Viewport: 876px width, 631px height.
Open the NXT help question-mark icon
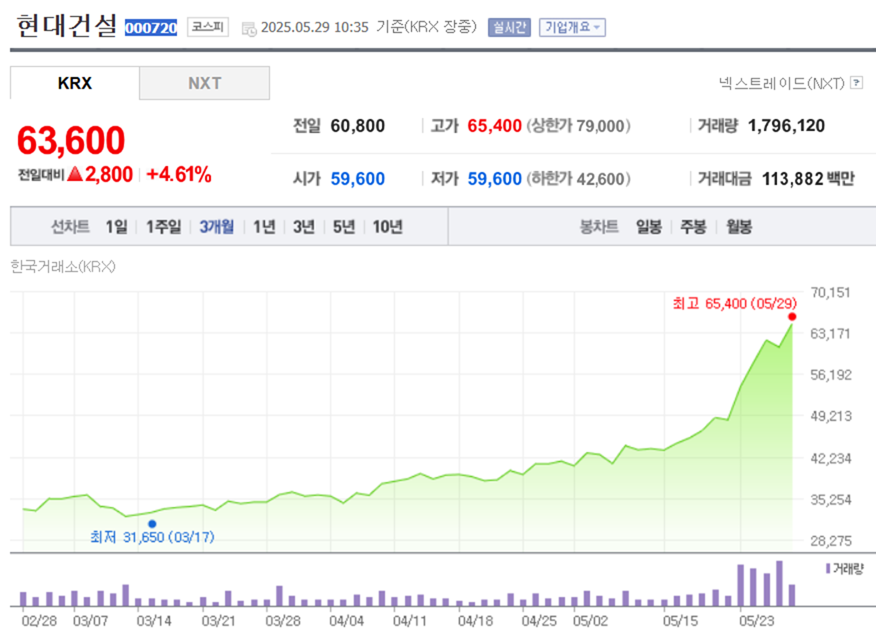pos(856,83)
